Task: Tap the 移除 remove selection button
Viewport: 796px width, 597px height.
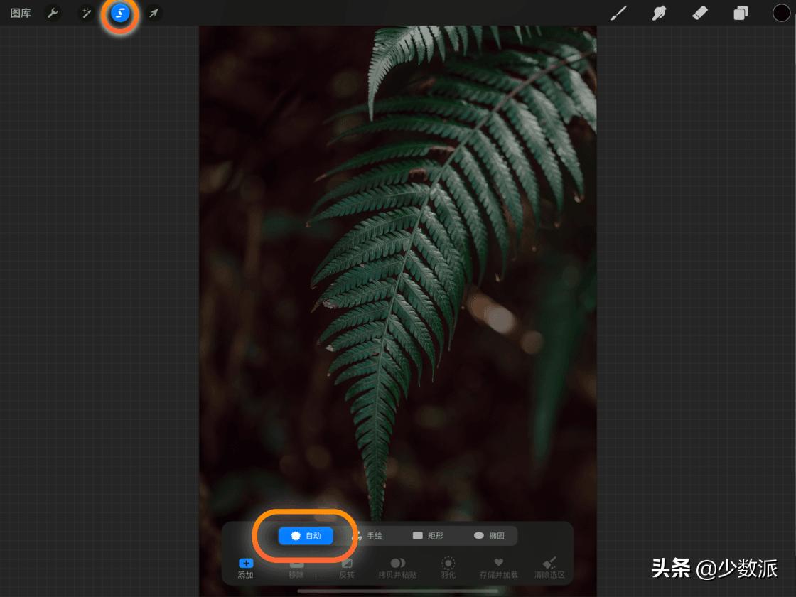Action: click(x=296, y=568)
